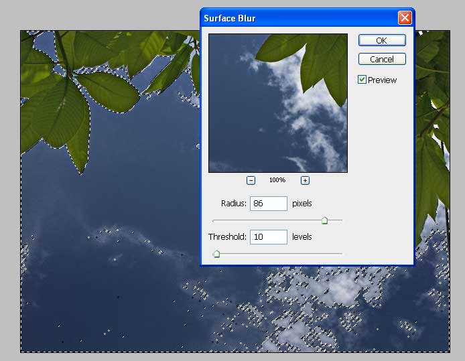Toggle the Preview checkbox
Screen dimensions: 465x361
click(362, 80)
